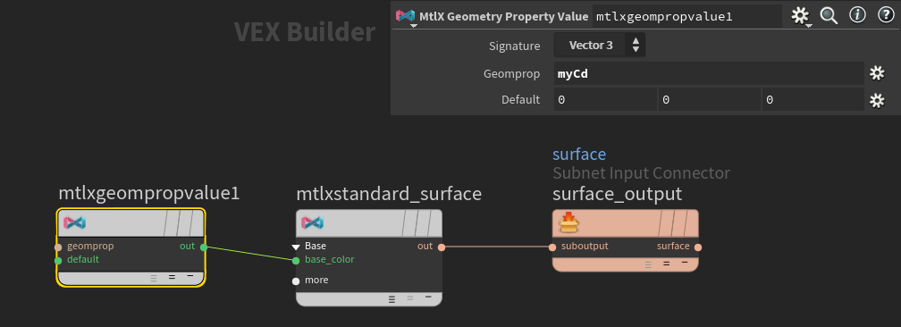Screen dimensions: 901x327
Task: Click the surface_output node's download icon
Action: pos(568,222)
